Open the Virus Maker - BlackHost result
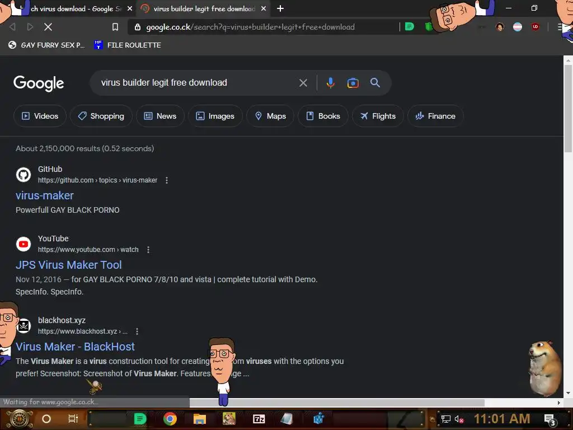 pos(76,347)
